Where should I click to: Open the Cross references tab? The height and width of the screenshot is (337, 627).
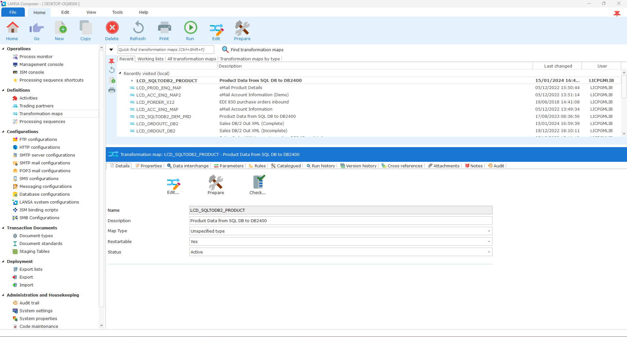[402, 166]
